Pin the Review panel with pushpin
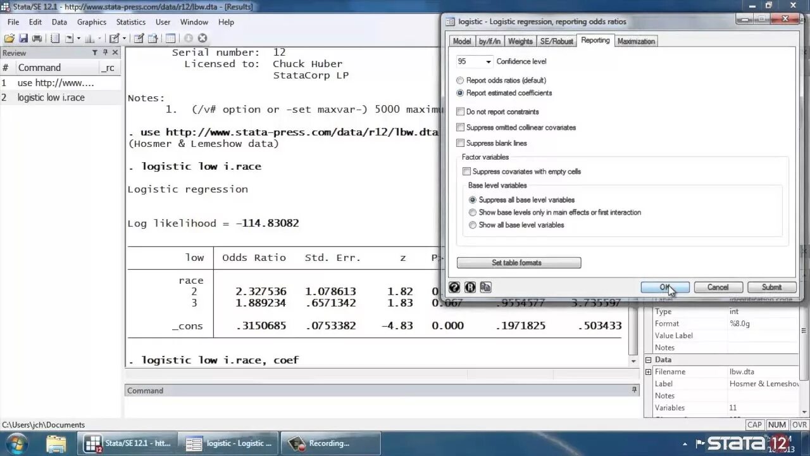The image size is (810, 456). click(106, 53)
